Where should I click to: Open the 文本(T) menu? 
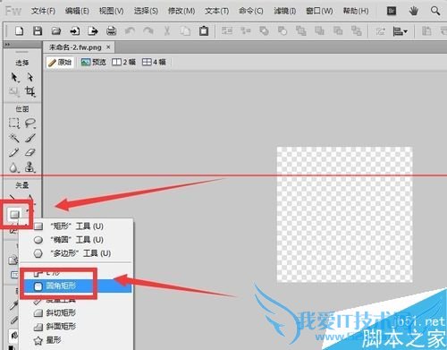point(216,11)
